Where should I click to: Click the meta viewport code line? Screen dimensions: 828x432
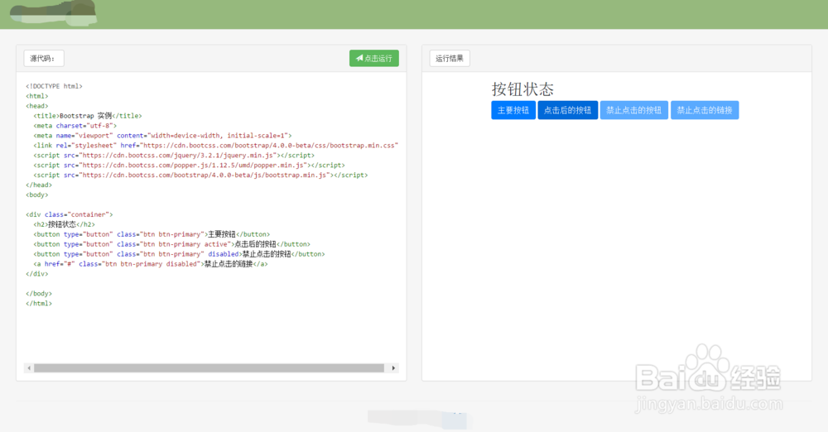click(x=162, y=136)
